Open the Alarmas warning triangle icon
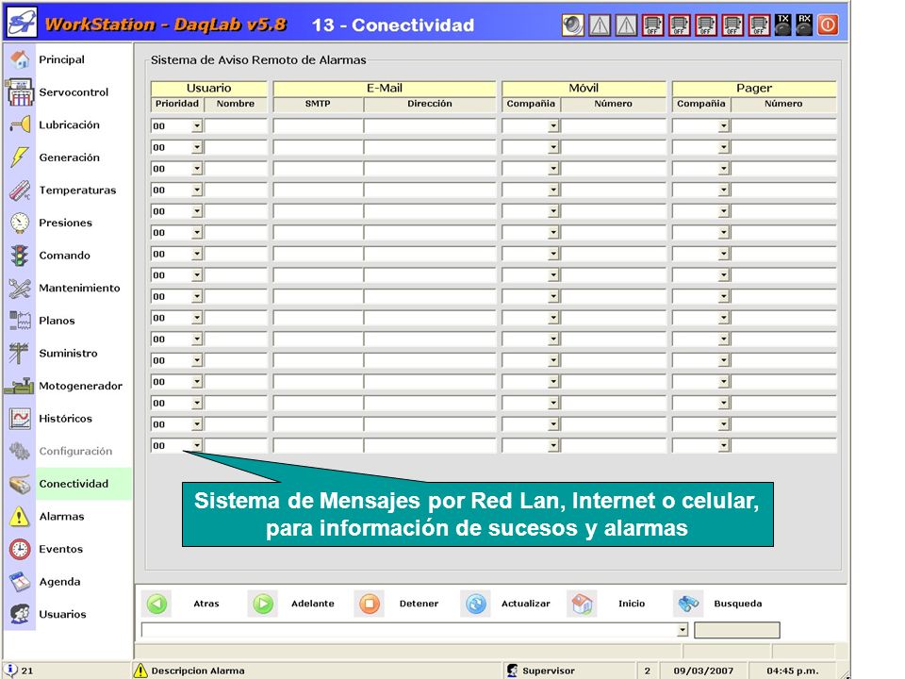The height and width of the screenshot is (679, 905). click(x=19, y=516)
